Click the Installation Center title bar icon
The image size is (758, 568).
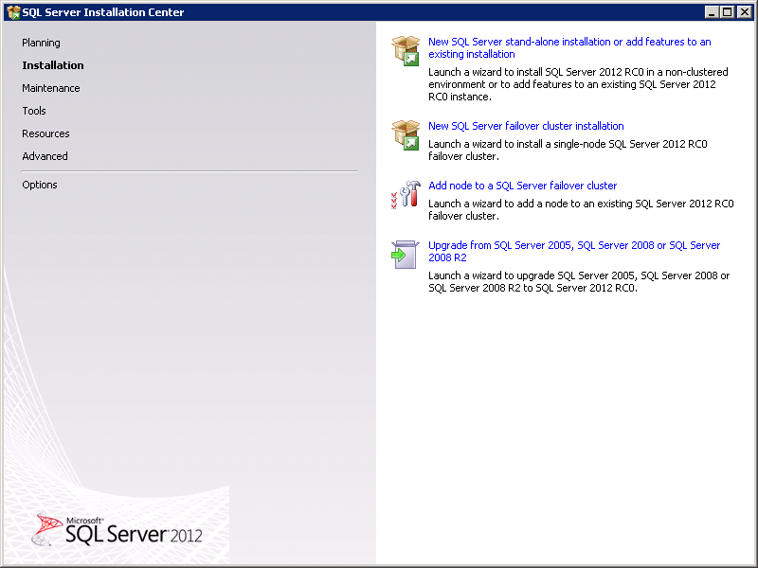(12, 12)
